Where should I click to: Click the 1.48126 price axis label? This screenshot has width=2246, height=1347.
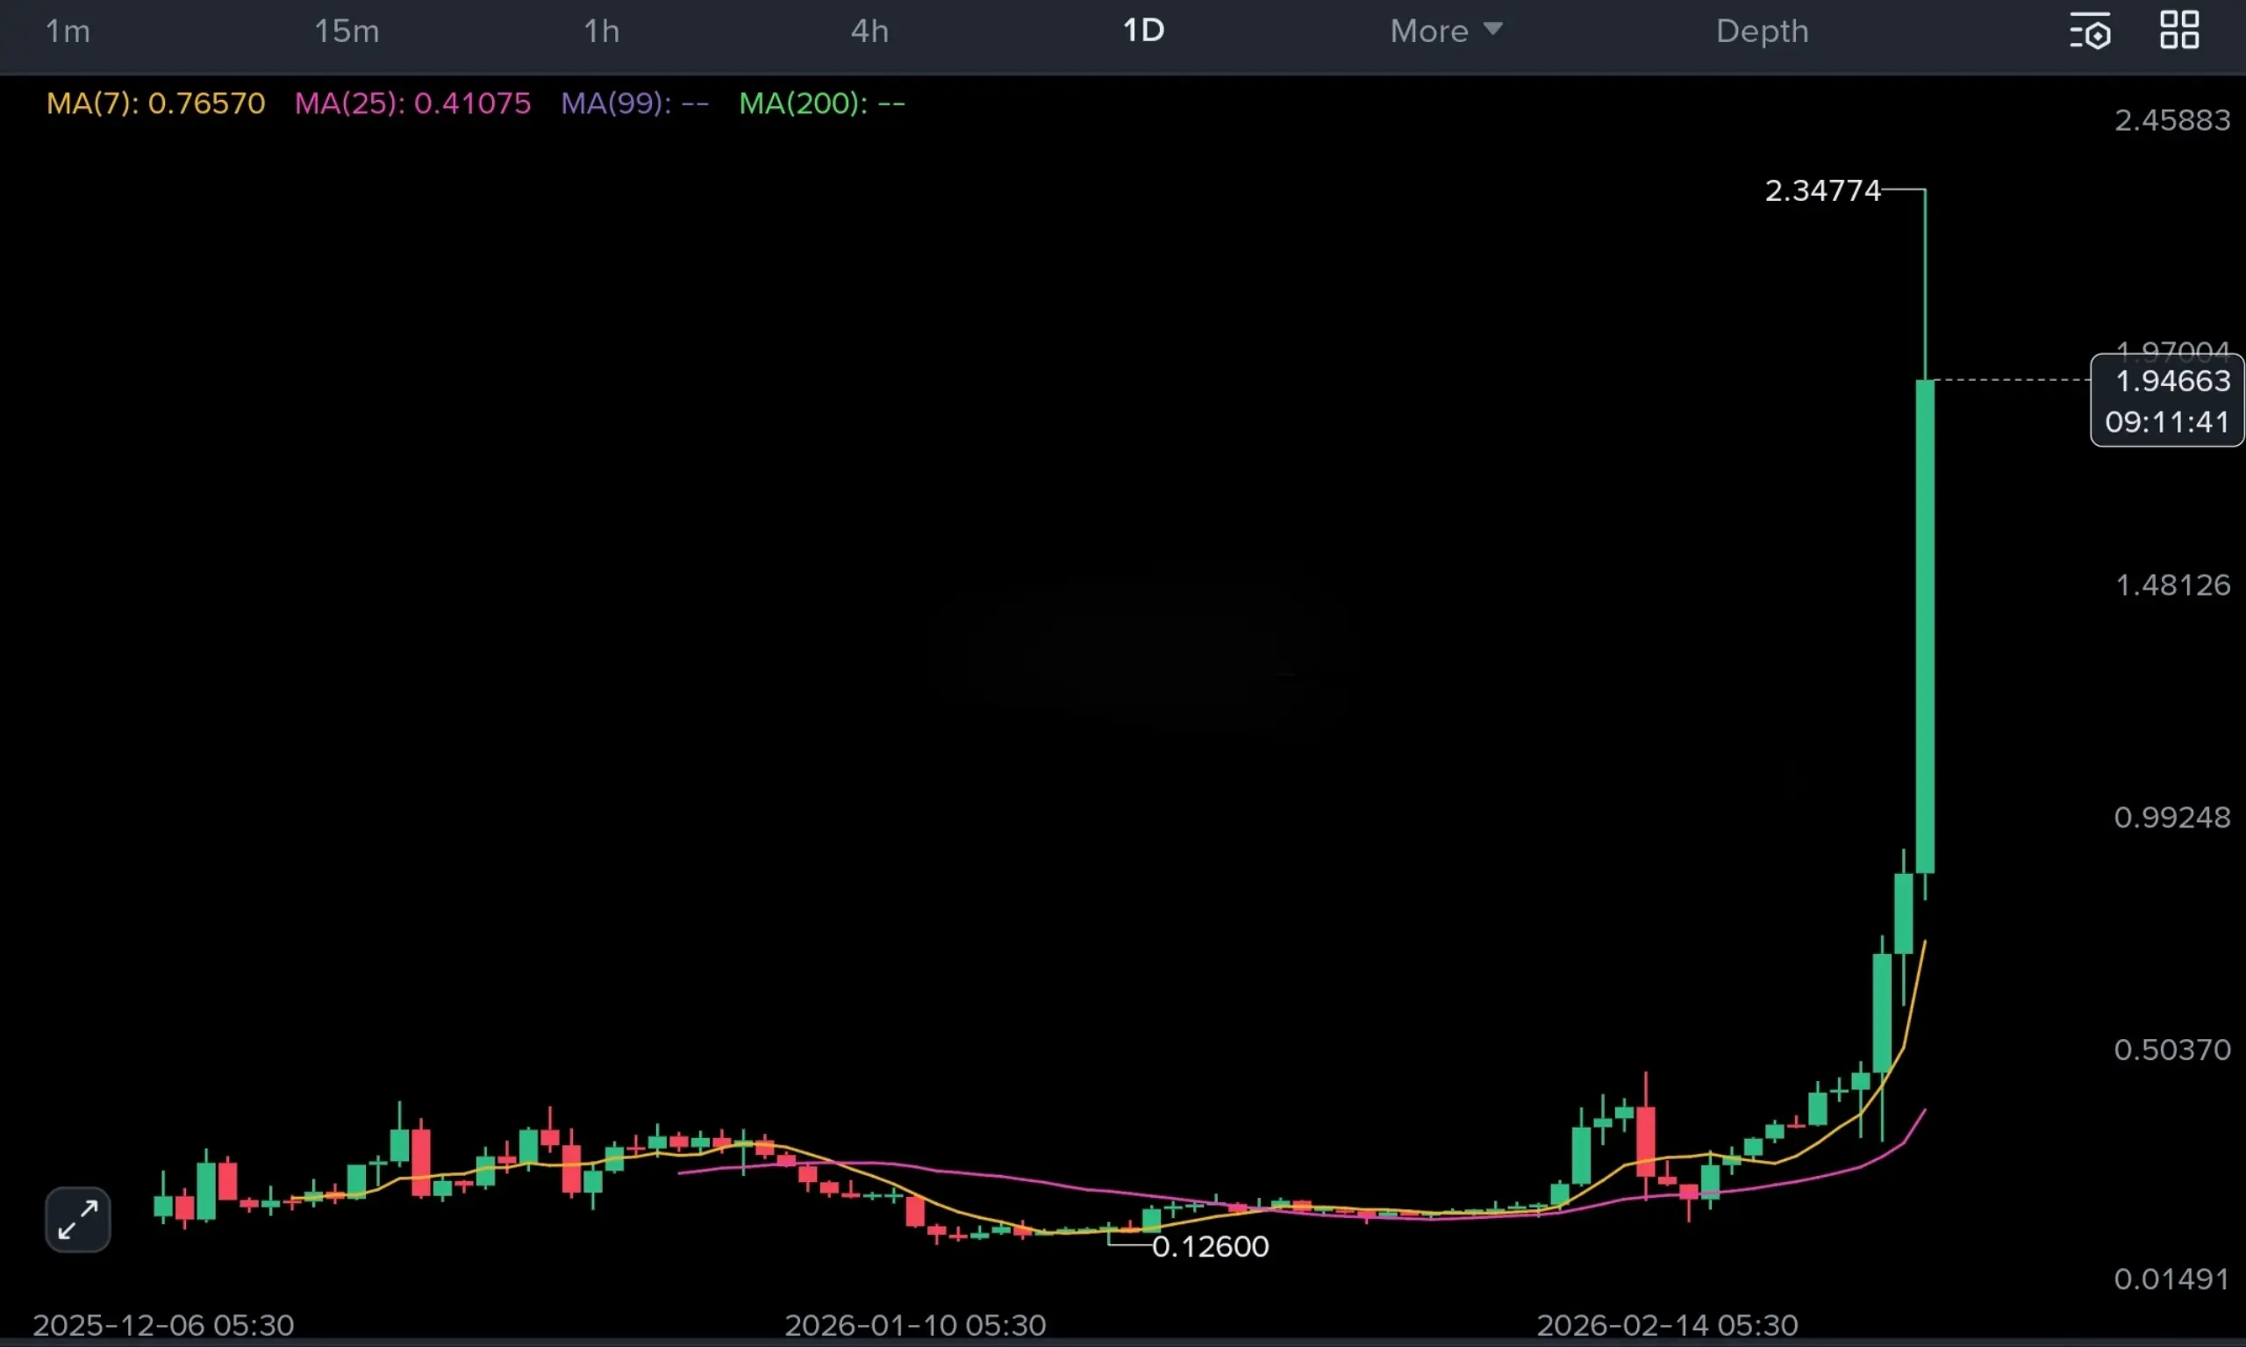pyautogui.click(x=2171, y=584)
